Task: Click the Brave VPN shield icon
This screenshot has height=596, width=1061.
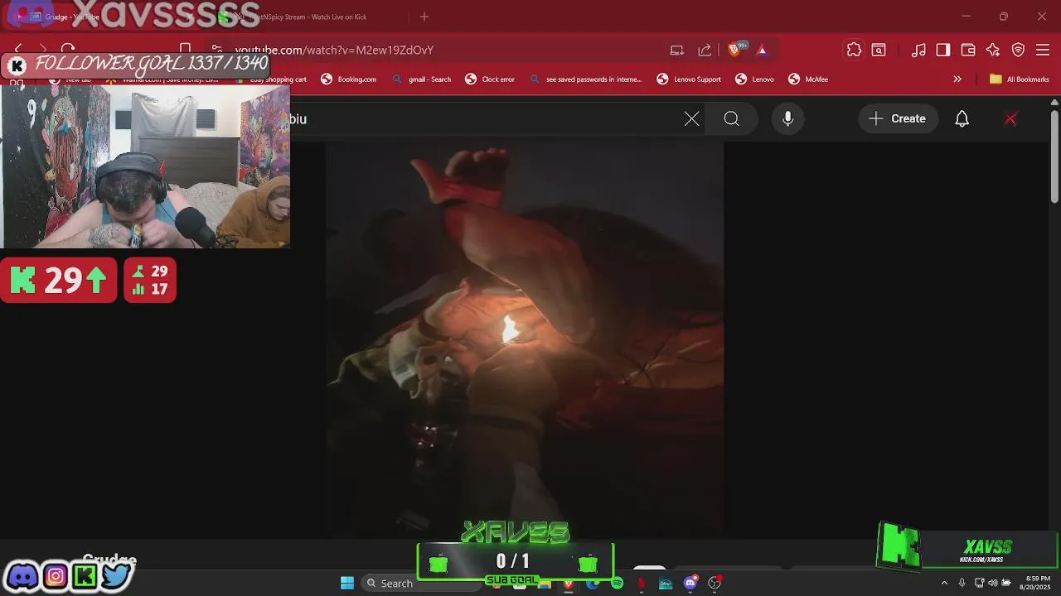Action: click(1019, 50)
